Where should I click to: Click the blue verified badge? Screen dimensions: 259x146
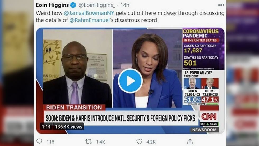73,5
